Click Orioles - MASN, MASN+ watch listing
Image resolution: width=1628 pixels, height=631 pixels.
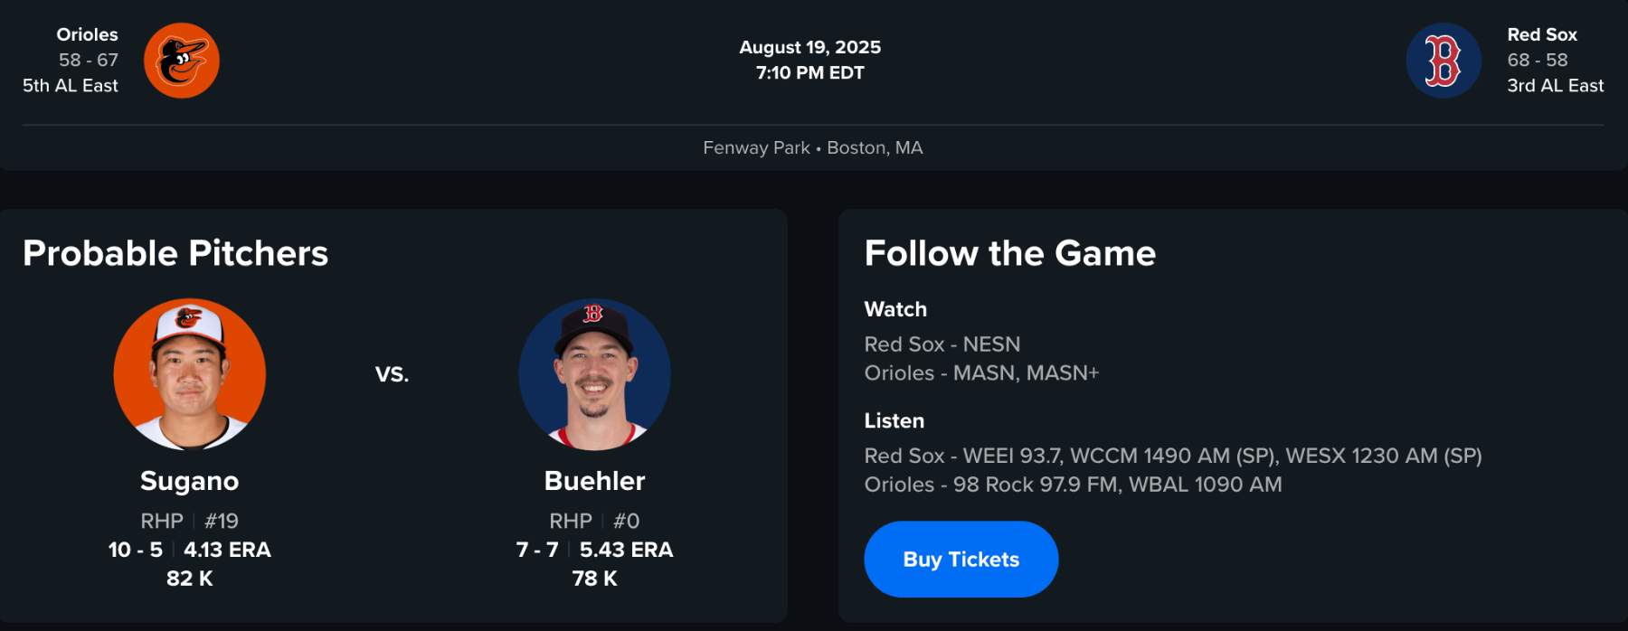click(x=981, y=373)
